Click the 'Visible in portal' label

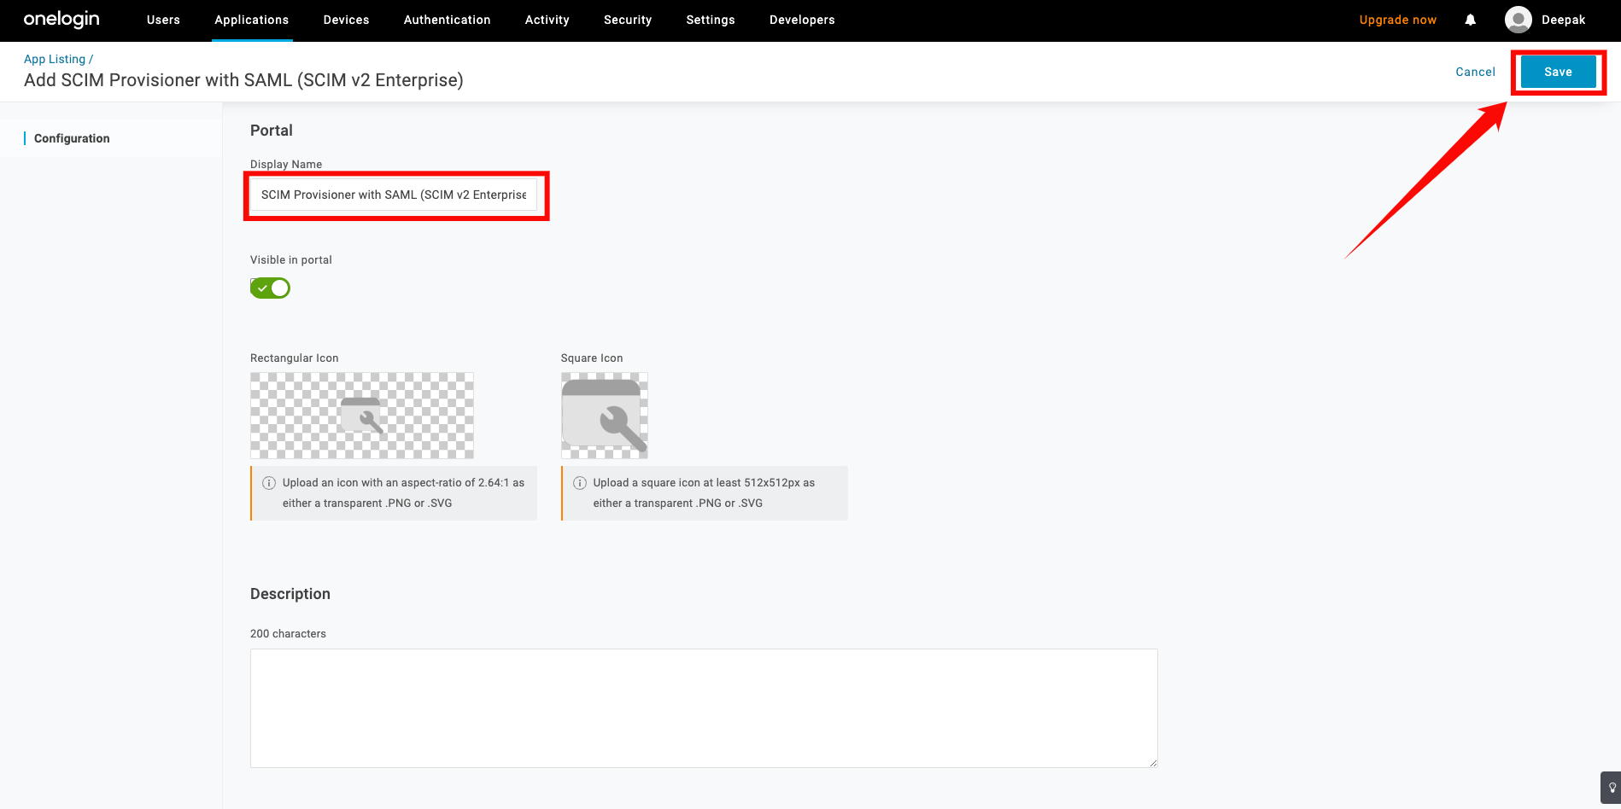point(291,260)
